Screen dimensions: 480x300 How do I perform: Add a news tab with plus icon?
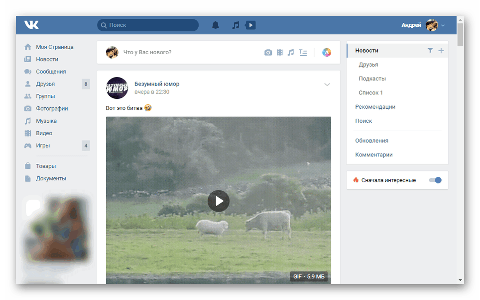[441, 50]
